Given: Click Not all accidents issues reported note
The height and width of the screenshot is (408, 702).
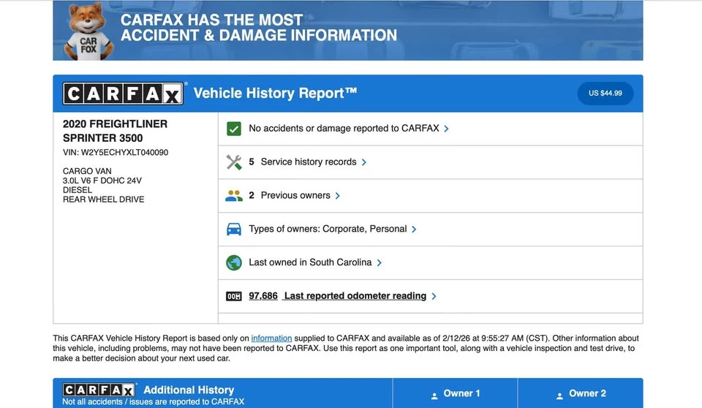Looking at the screenshot, I should tap(153, 401).
